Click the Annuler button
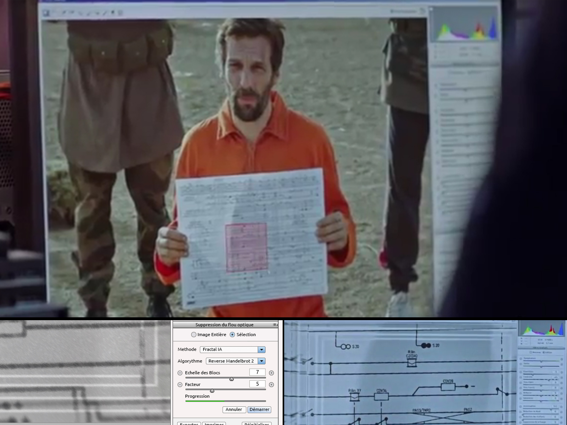Image resolution: width=567 pixels, height=425 pixels. point(234,409)
